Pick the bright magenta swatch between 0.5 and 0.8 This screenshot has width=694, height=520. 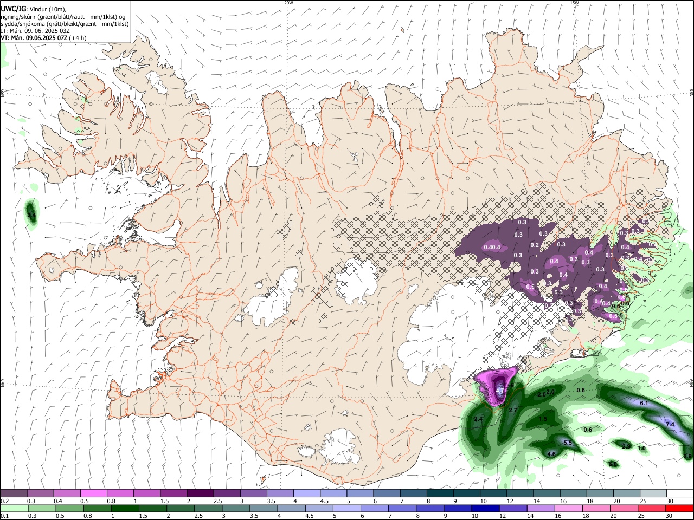(93, 493)
